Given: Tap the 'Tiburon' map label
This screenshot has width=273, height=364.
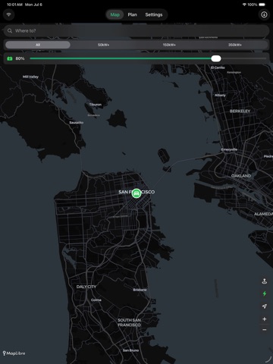Looking at the screenshot, I should point(96,105).
